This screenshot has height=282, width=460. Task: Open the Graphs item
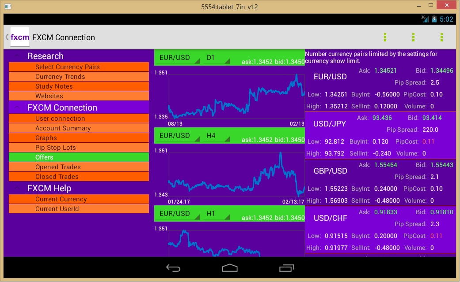click(x=79, y=138)
